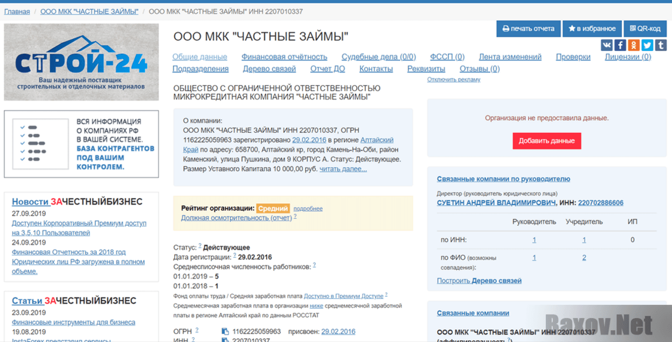Open link Построить Дерево связей
The image size is (672, 342).
pyautogui.click(x=480, y=280)
